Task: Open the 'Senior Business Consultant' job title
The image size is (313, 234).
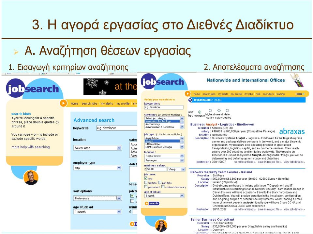Action: coord(212,219)
